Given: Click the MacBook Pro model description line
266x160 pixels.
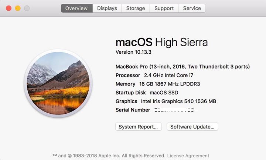Looking at the screenshot, I should pos(183,67).
